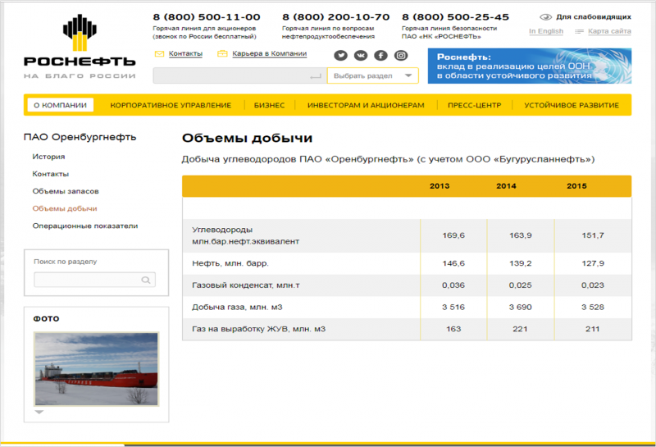This screenshot has width=656, height=447.
Task: Open the КОРПОРАТИВНОЕ УПРАВЛЕНИЕ menu
Action: (171, 105)
